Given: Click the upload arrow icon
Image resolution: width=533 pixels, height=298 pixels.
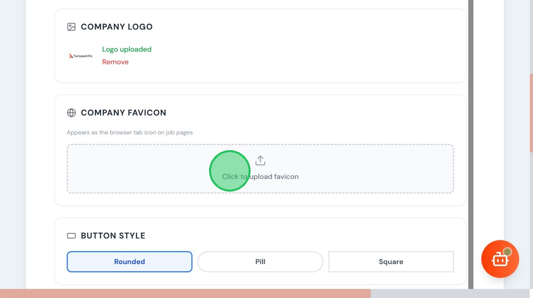Looking at the screenshot, I should click(260, 160).
